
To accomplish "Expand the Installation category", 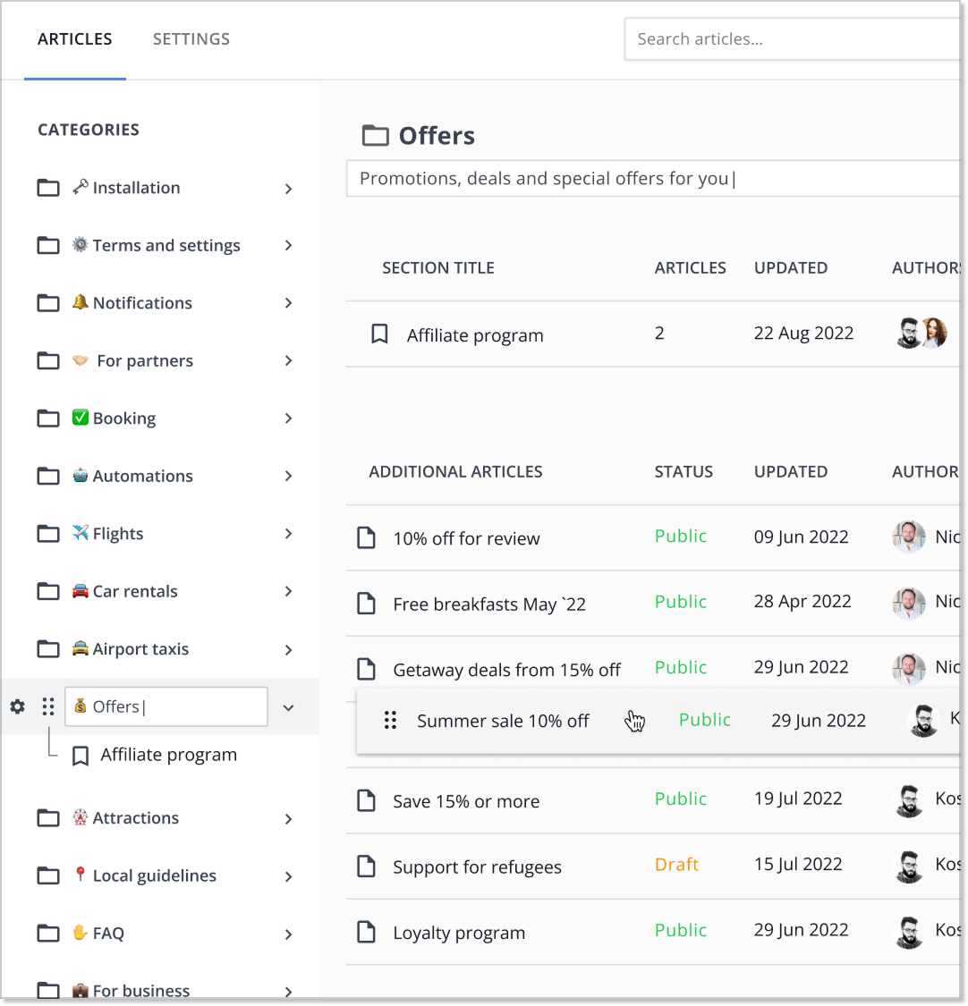I will (288, 189).
